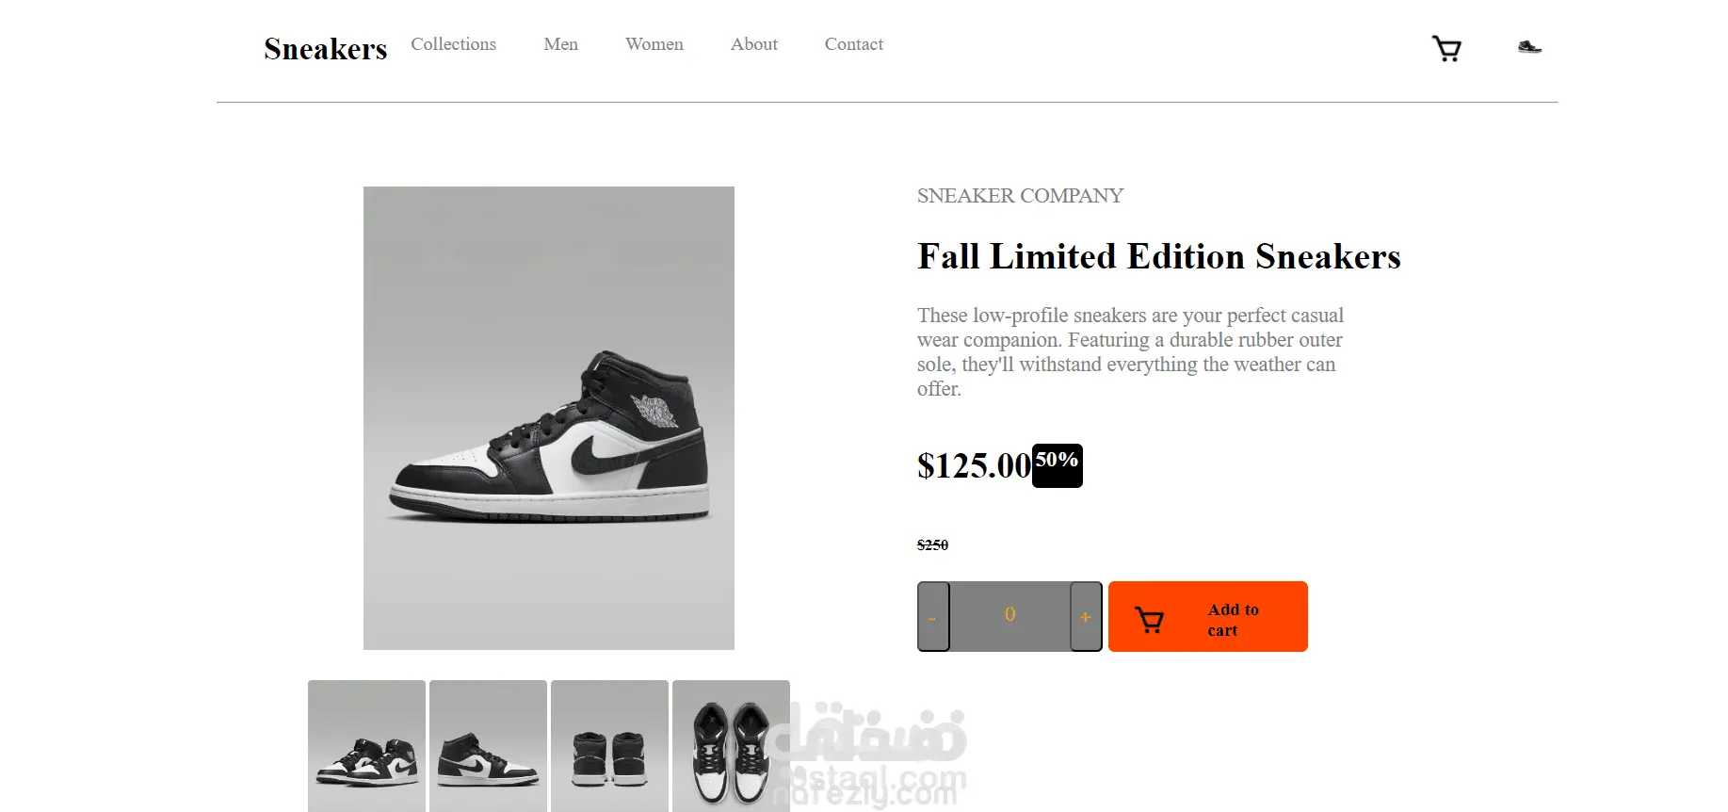This screenshot has width=1728, height=812.
Task: Open the shopping cart icon in header
Action: tap(1446, 48)
